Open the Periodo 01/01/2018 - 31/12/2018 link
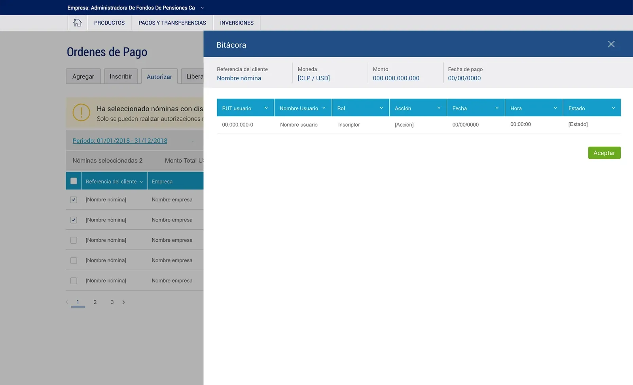 point(120,140)
